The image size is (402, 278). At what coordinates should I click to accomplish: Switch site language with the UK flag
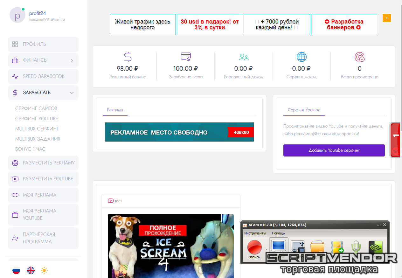coord(31,270)
